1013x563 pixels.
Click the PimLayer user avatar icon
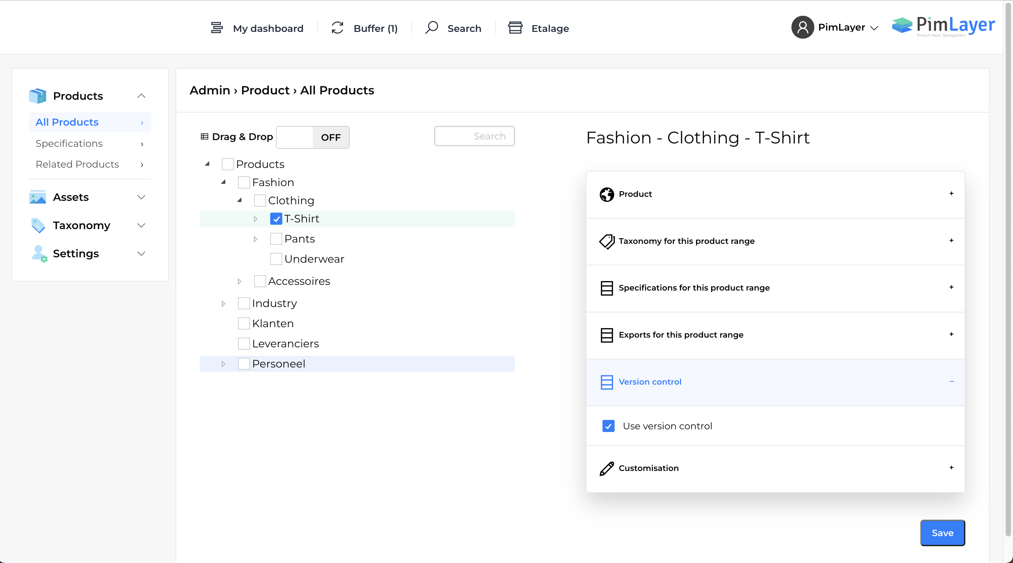point(802,27)
